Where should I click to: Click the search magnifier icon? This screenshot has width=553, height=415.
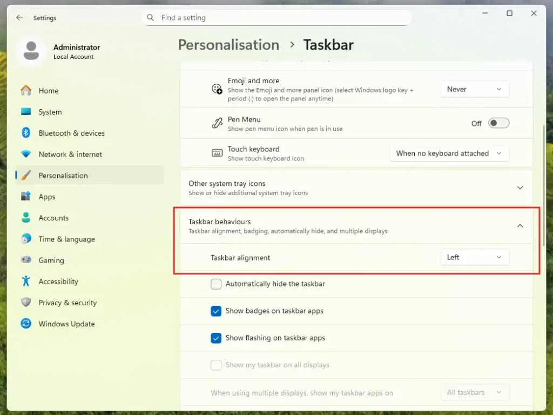(x=151, y=18)
